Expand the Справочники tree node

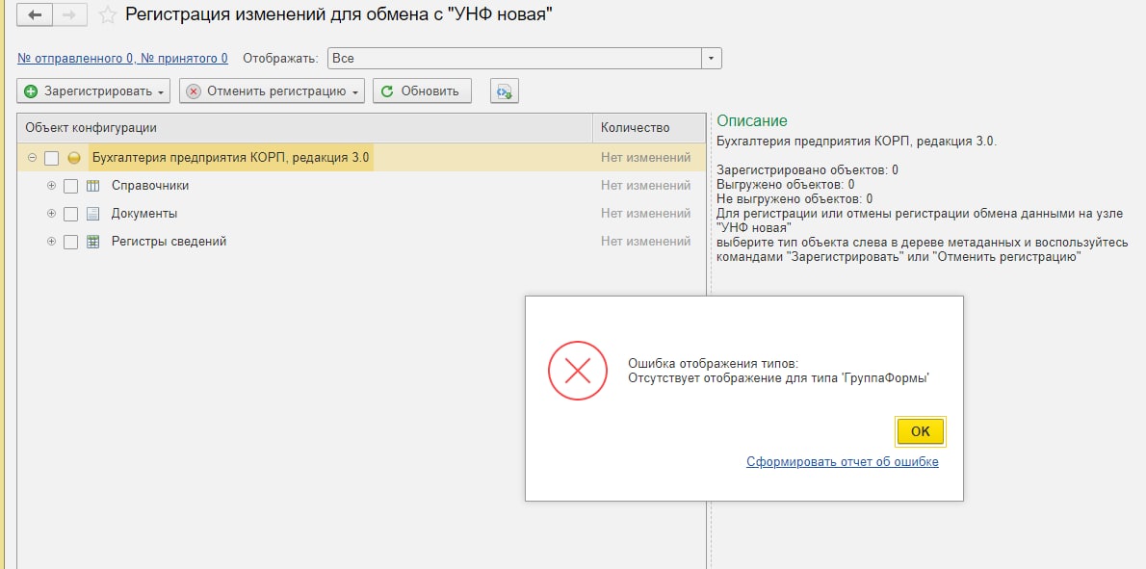point(51,186)
